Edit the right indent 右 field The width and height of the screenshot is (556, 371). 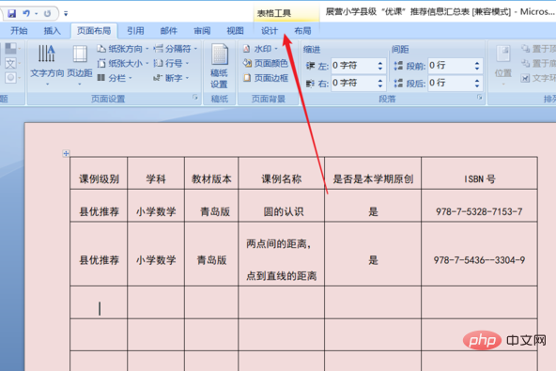click(x=353, y=83)
